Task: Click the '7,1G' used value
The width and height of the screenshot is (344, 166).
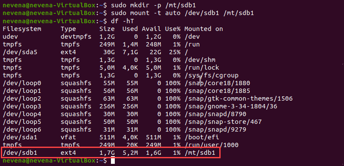Action: pos(130,52)
